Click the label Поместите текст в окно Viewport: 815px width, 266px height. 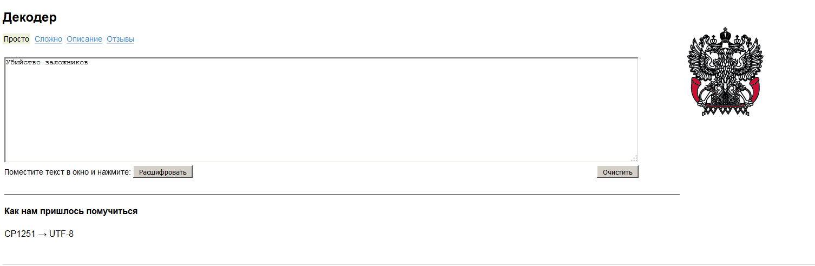pos(67,172)
